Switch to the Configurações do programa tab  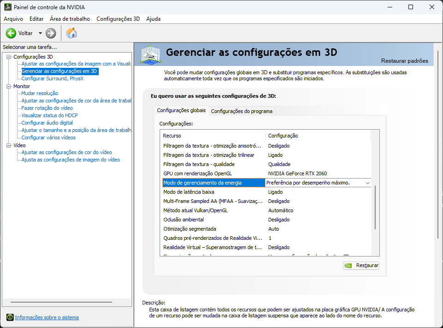coord(241,111)
